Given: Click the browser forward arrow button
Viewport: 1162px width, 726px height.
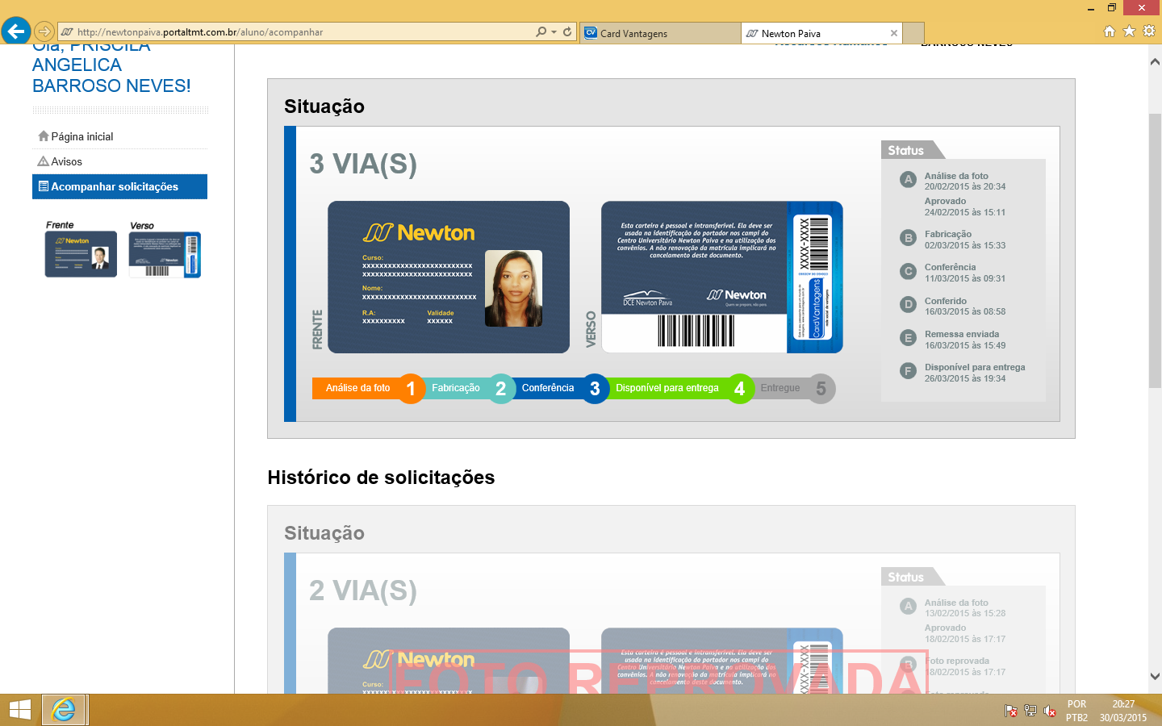Looking at the screenshot, I should pyautogui.click(x=44, y=32).
